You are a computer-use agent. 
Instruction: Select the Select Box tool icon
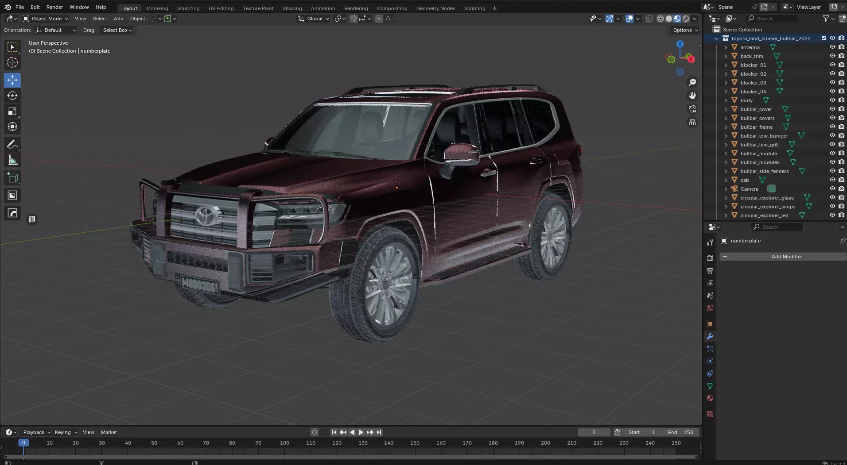12,47
